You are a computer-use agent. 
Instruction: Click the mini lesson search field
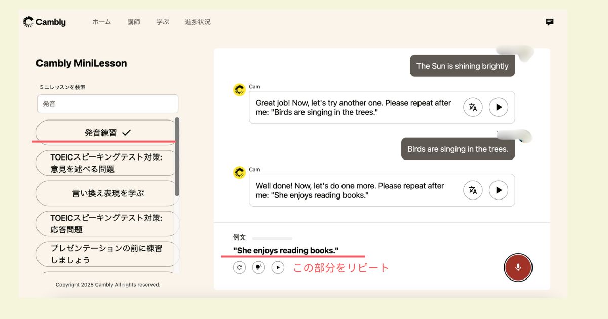click(108, 104)
